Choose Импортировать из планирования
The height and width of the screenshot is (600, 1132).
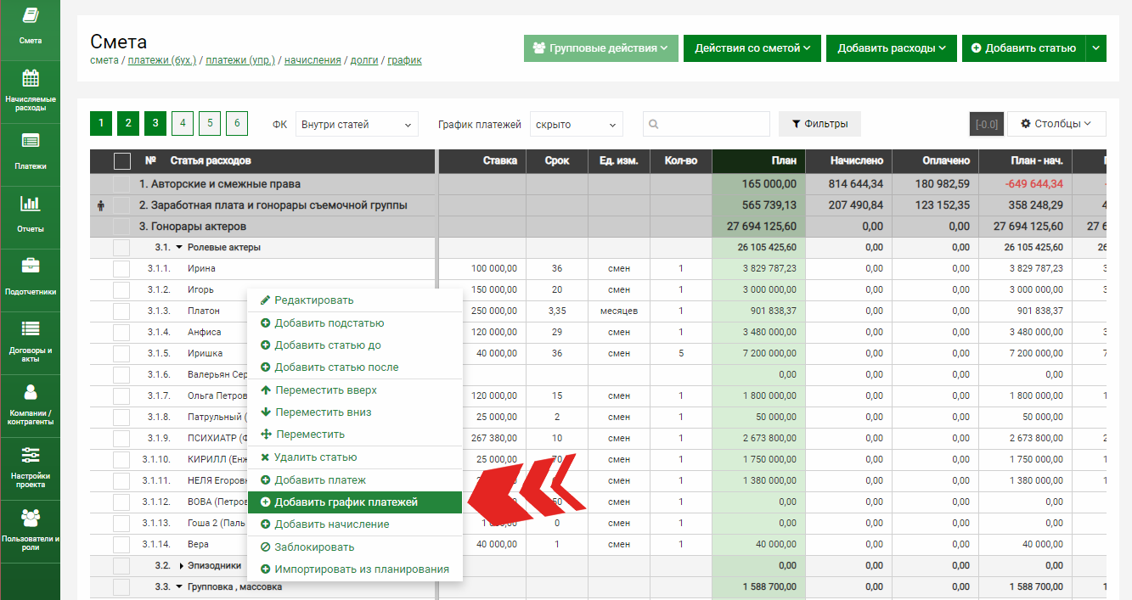pos(355,569)
